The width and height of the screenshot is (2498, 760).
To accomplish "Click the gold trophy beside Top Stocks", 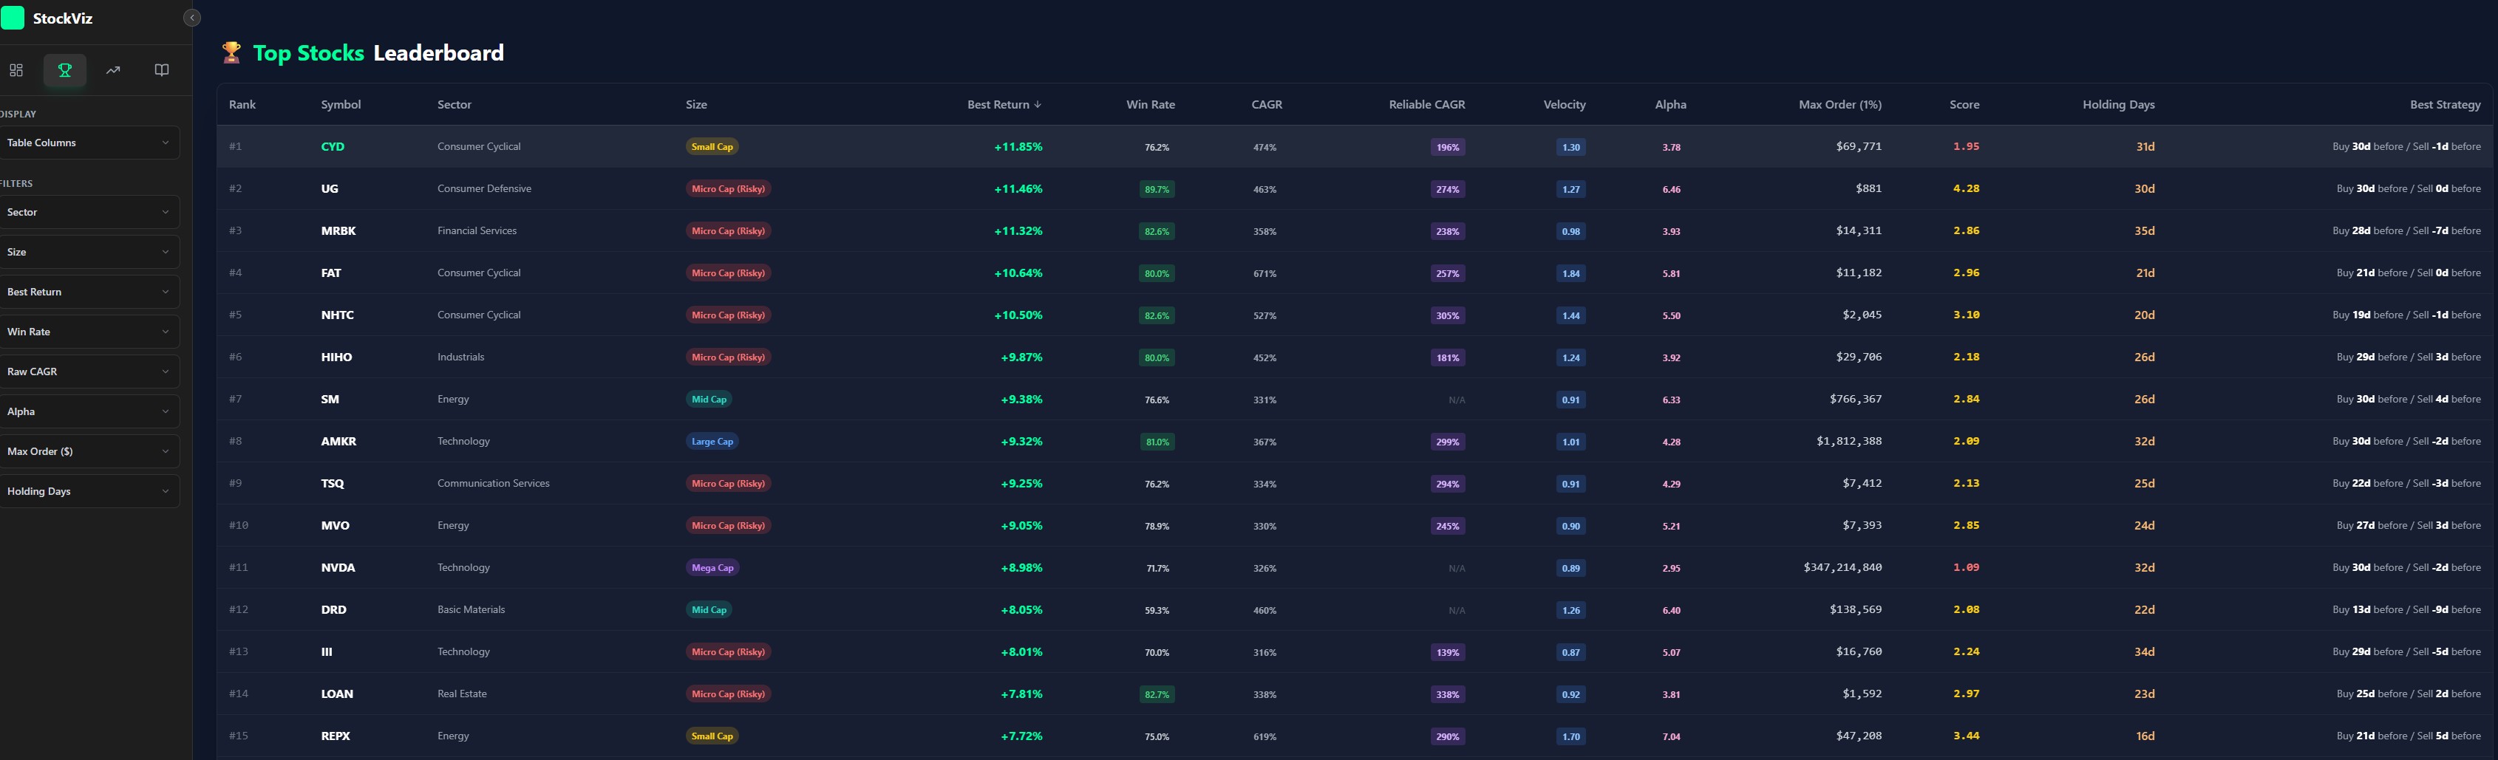I will [231, 53].
